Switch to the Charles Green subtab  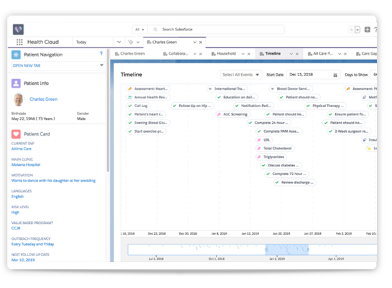click(x=130, y=54)
